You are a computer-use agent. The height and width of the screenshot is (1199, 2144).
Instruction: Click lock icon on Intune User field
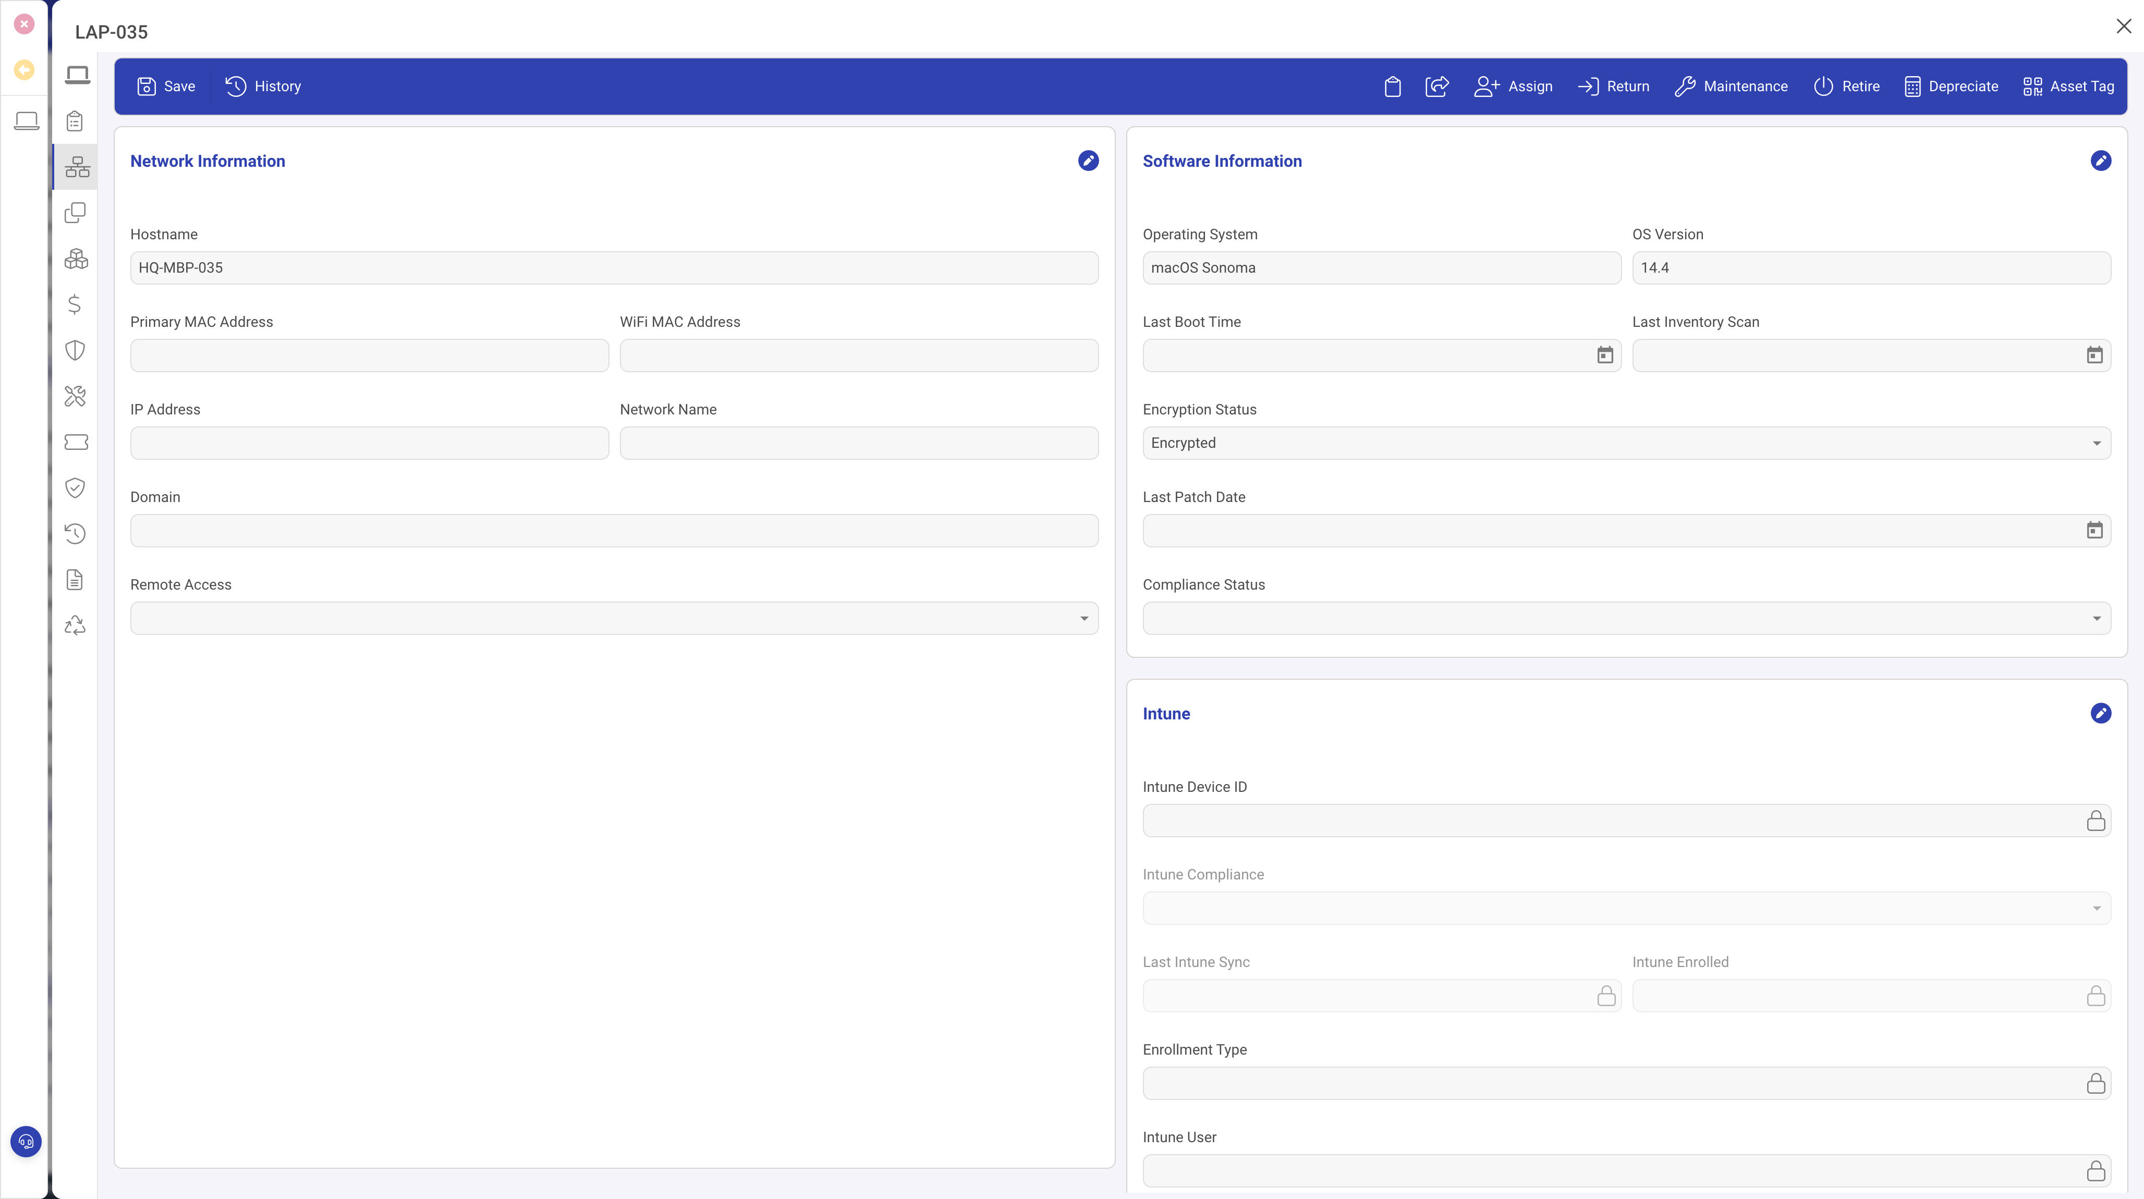click(x=2095, y=1171)
